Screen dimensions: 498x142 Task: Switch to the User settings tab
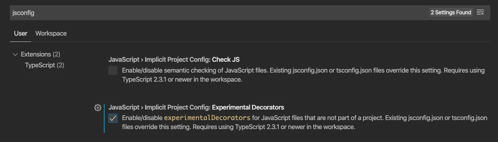(x=21, y=33)
